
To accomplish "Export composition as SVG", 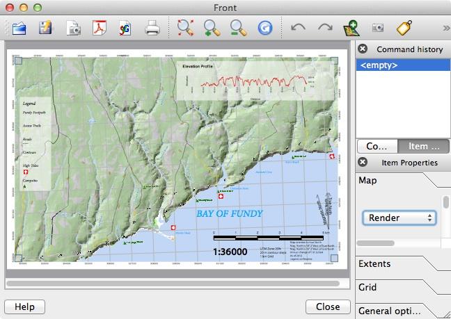I will (125, 28).
